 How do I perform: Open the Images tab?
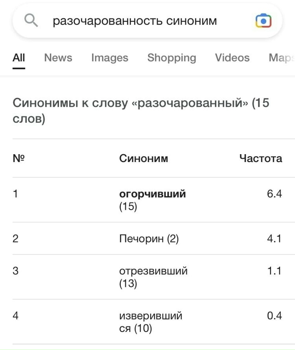[x=110, y=58]
